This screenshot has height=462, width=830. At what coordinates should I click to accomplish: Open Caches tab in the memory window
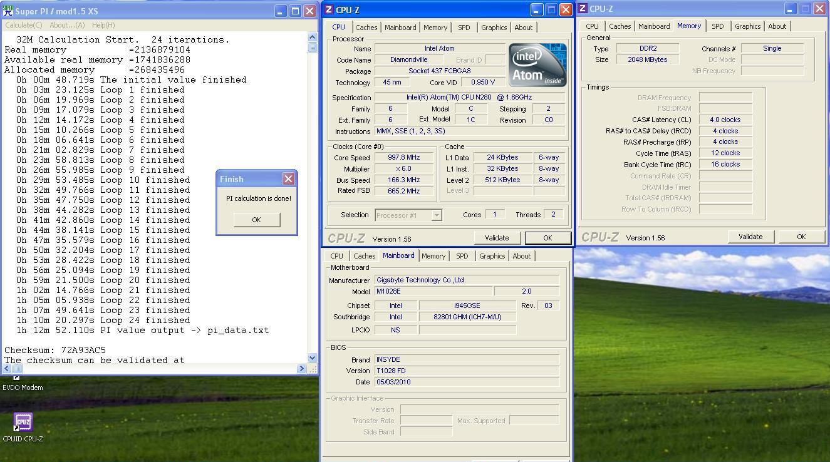pos(620,26)
